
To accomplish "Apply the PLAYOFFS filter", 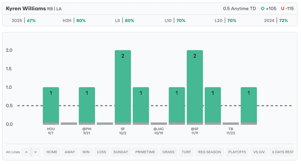I will click(237, 152).
